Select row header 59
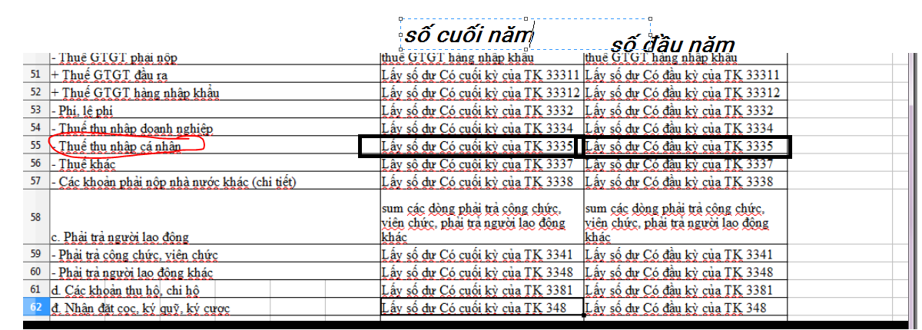The image size is (922, 330). (x=36, y=254)
